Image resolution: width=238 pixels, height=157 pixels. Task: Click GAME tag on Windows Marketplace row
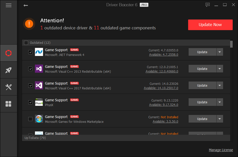click(x=74, y=117)
